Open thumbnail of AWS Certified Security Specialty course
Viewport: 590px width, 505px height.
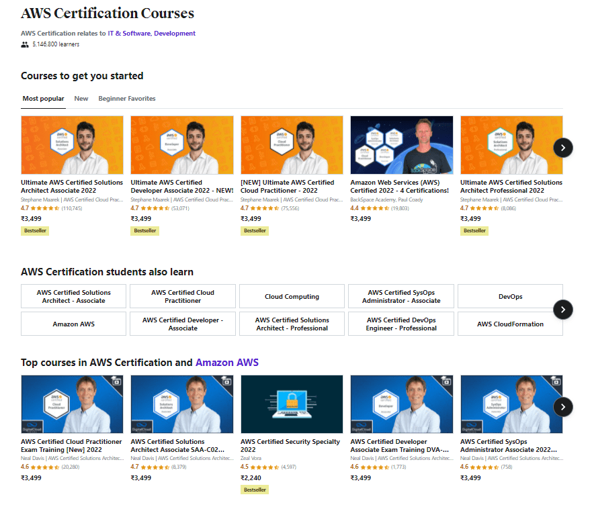click(292, 404)
